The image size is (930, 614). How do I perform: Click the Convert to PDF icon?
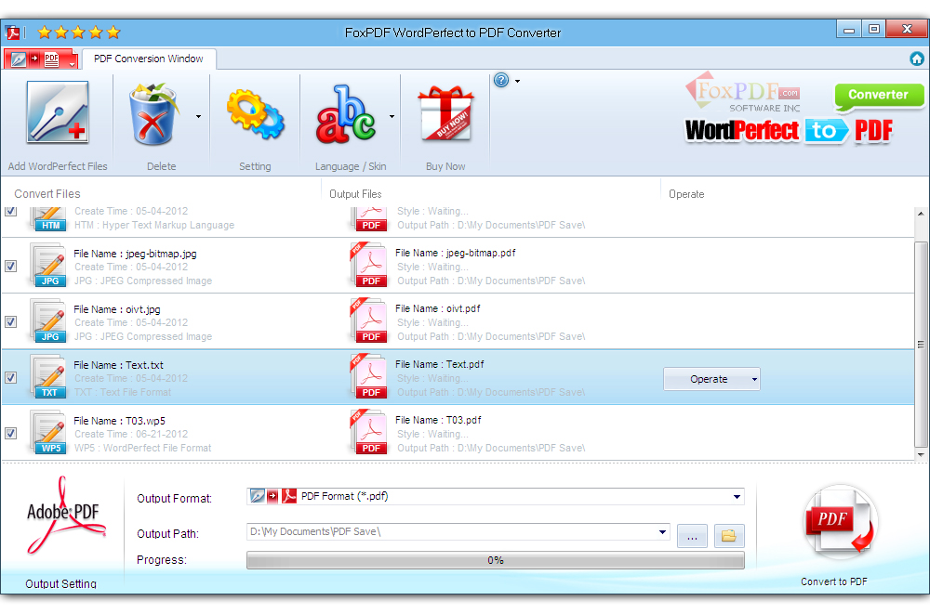click(840, 523)
